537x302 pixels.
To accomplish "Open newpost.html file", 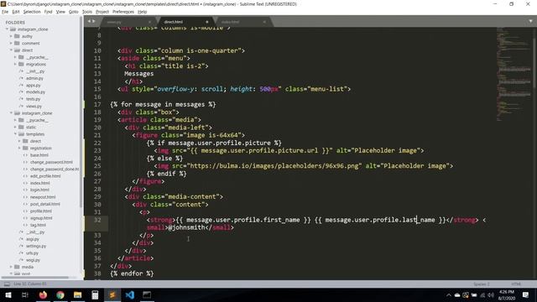I will point(43,197).
